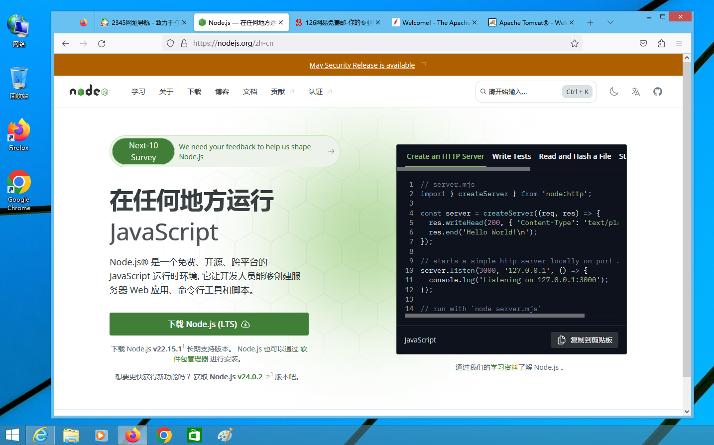
Task: Open the 学习 nav item
Action: pyautogui.click(x=138, y=92)
